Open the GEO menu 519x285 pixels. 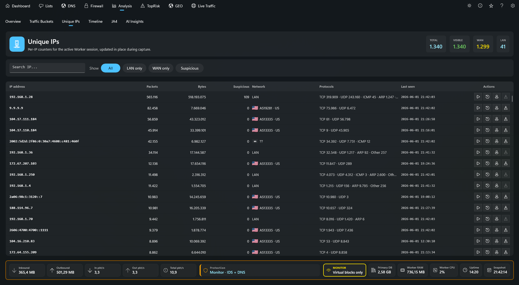(176, 6)
